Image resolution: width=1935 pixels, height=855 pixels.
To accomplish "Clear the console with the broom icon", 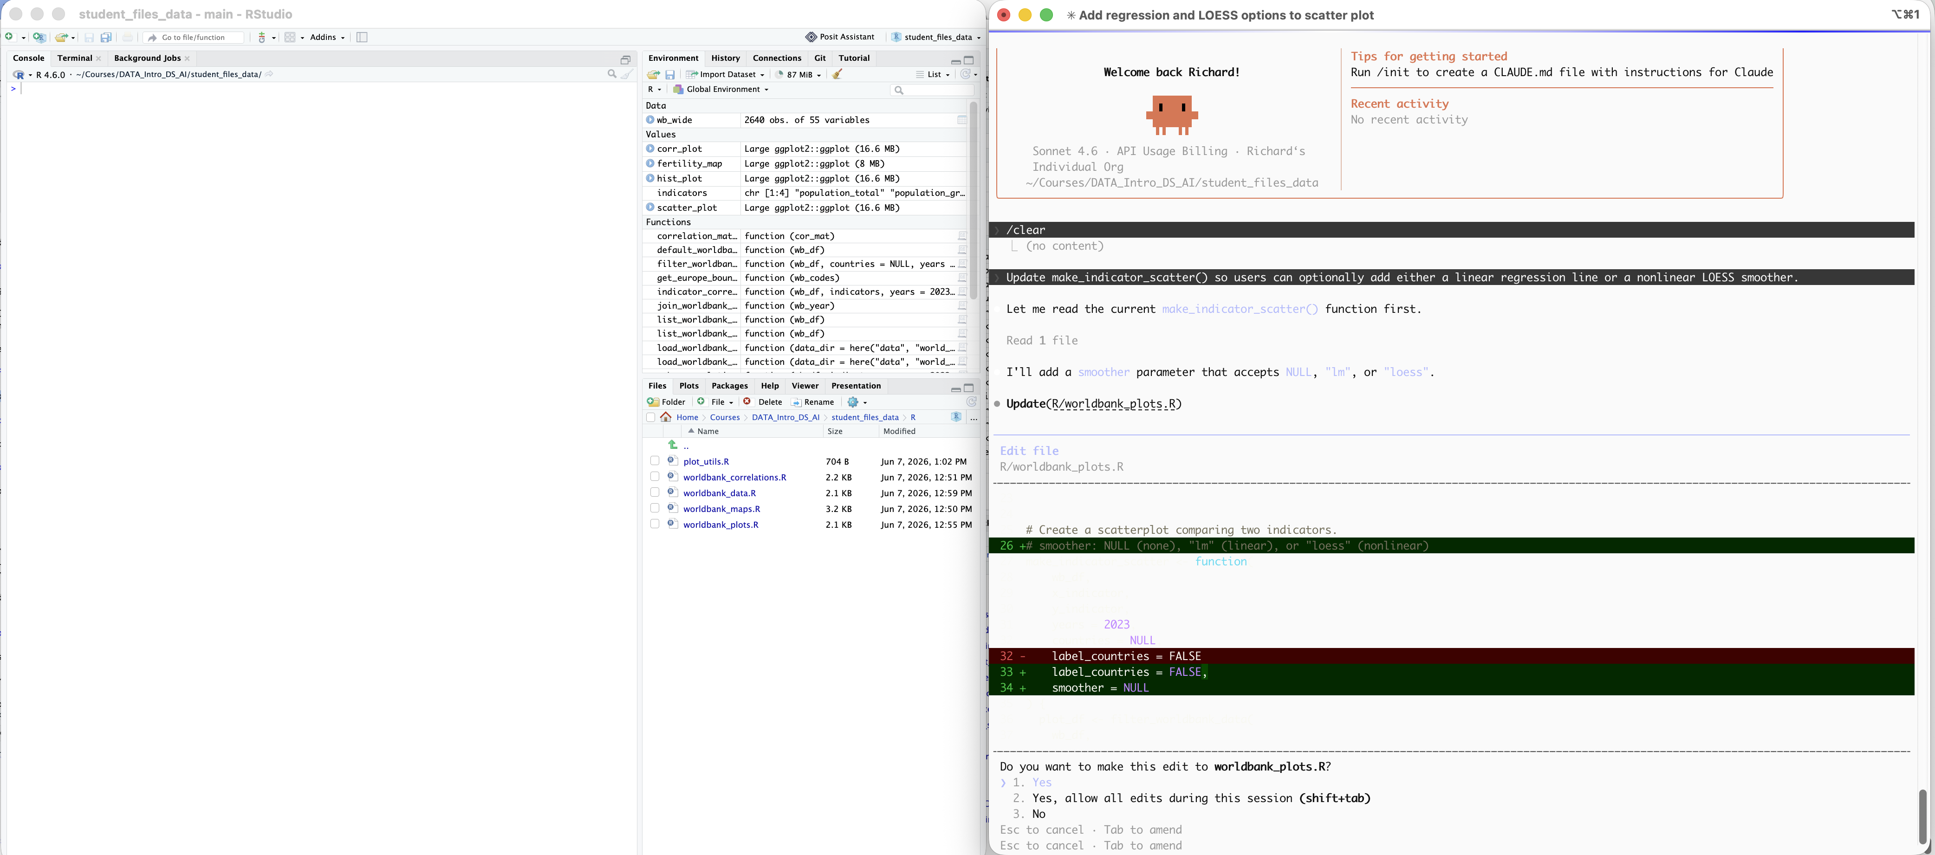I will click(627, 74).
